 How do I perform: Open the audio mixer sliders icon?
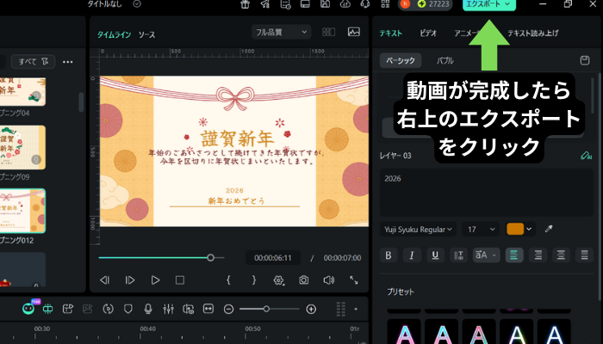(168, 309)
